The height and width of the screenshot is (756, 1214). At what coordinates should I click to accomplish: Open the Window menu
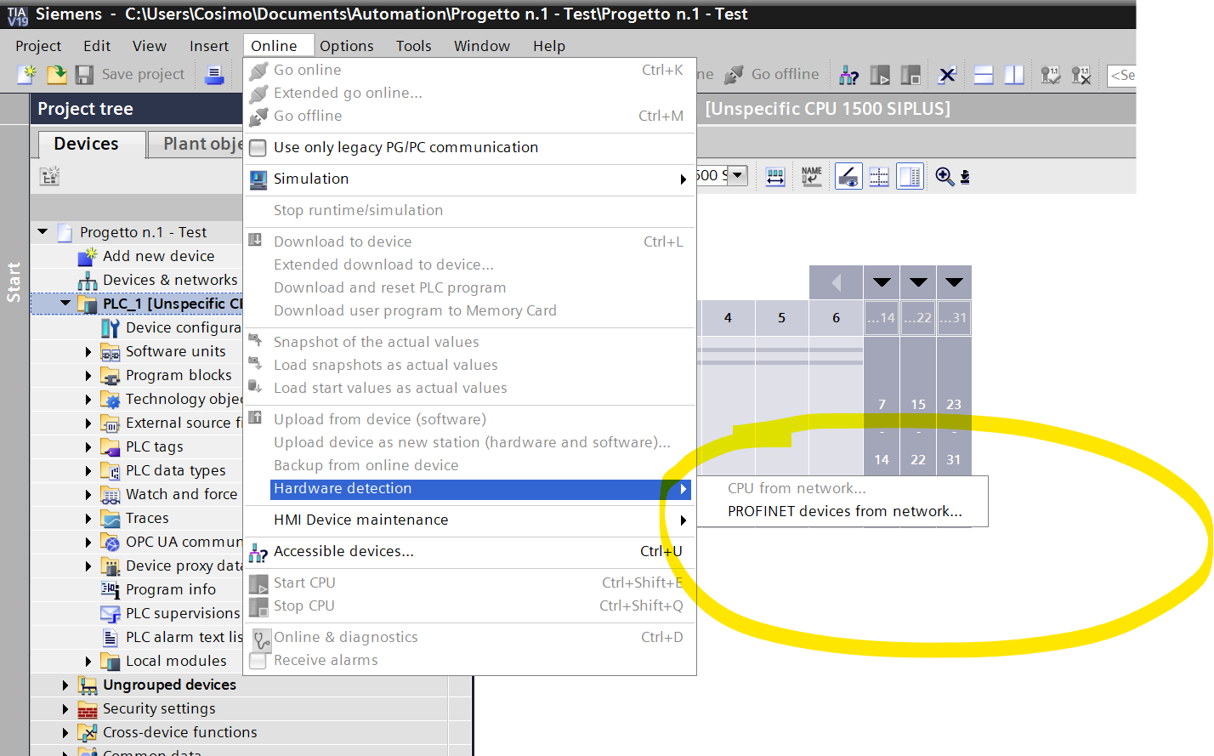tap(482, 46)
